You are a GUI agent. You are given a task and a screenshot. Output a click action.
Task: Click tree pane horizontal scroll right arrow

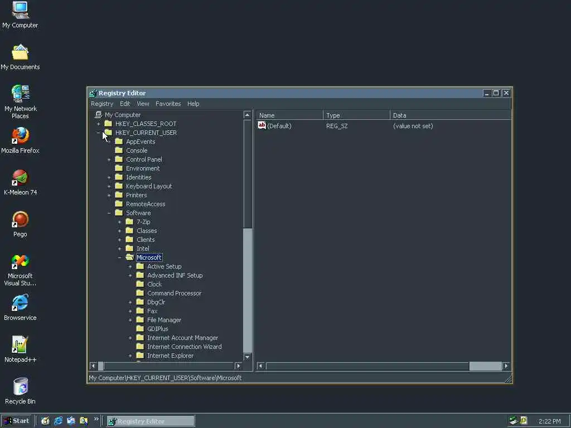[238, 366]
